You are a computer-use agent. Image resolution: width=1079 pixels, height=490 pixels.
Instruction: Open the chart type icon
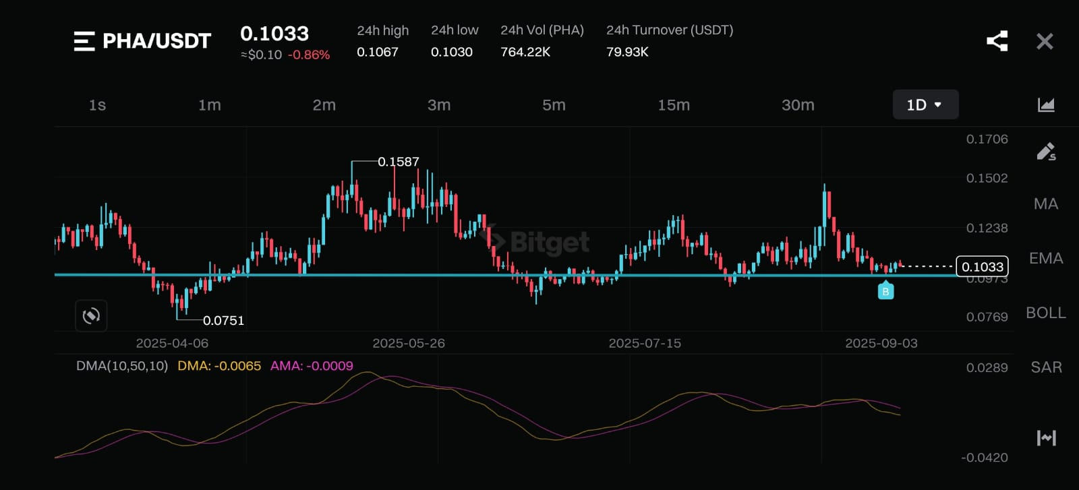coord(1045,104)
